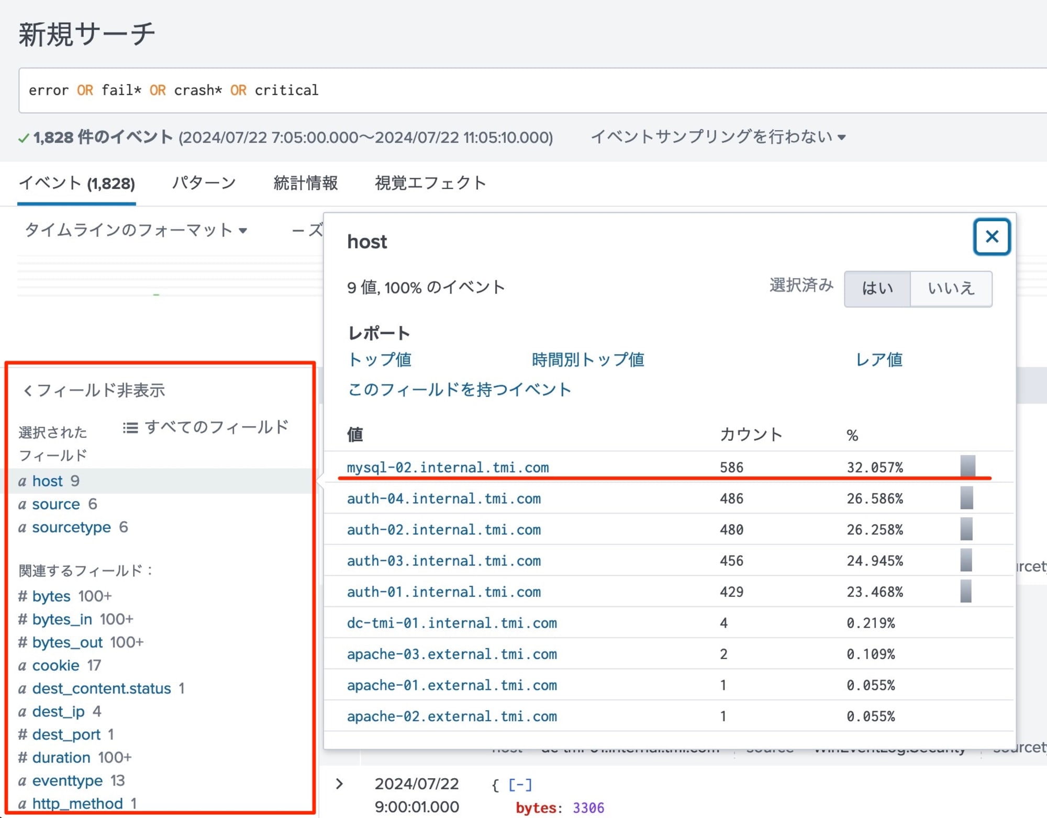Filter by auth-04.internal.tmi.com host
Viewport: 1047px width, 818px height.
443,498
